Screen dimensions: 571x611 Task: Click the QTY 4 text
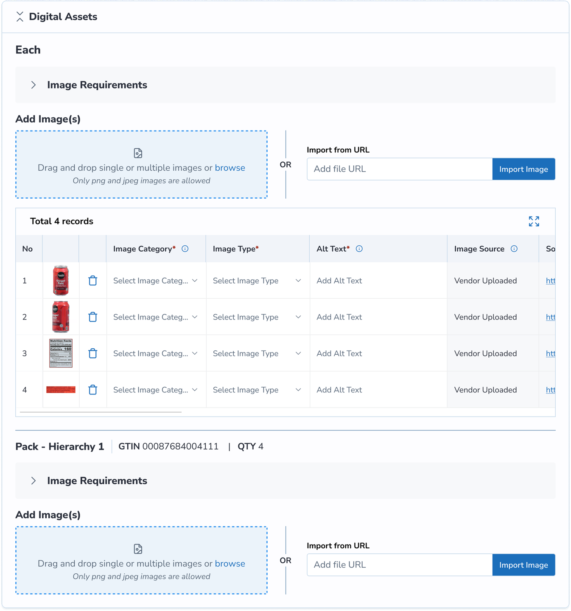[250, 447]
